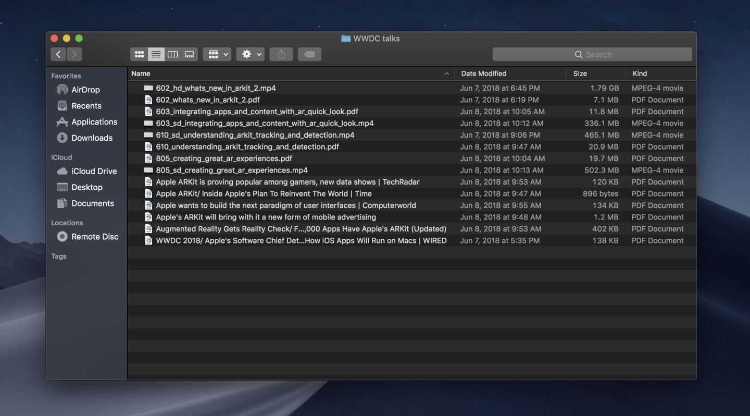
Task: Select the Time ARKit article PDF icon
Action: (148, 193)
